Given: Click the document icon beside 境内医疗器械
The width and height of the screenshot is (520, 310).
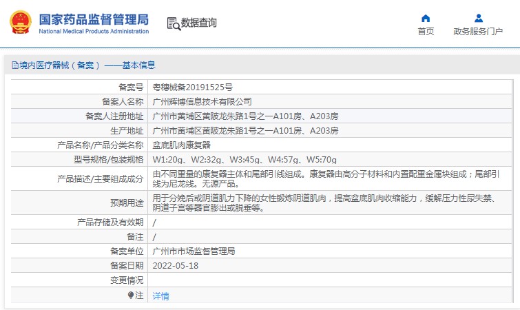Looking at the screenshot, I should [x=15, y=65].
